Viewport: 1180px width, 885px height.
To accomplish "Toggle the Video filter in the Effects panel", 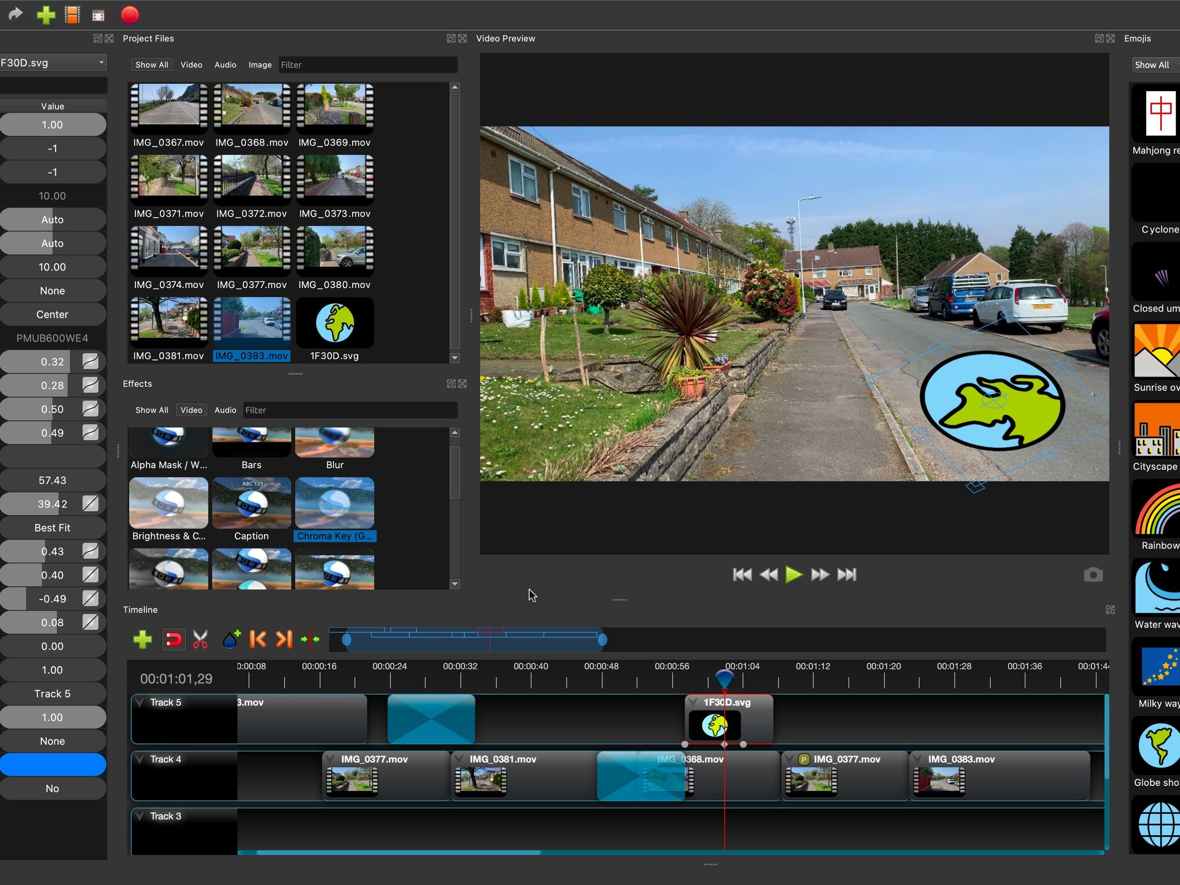I will coord(191,410).
